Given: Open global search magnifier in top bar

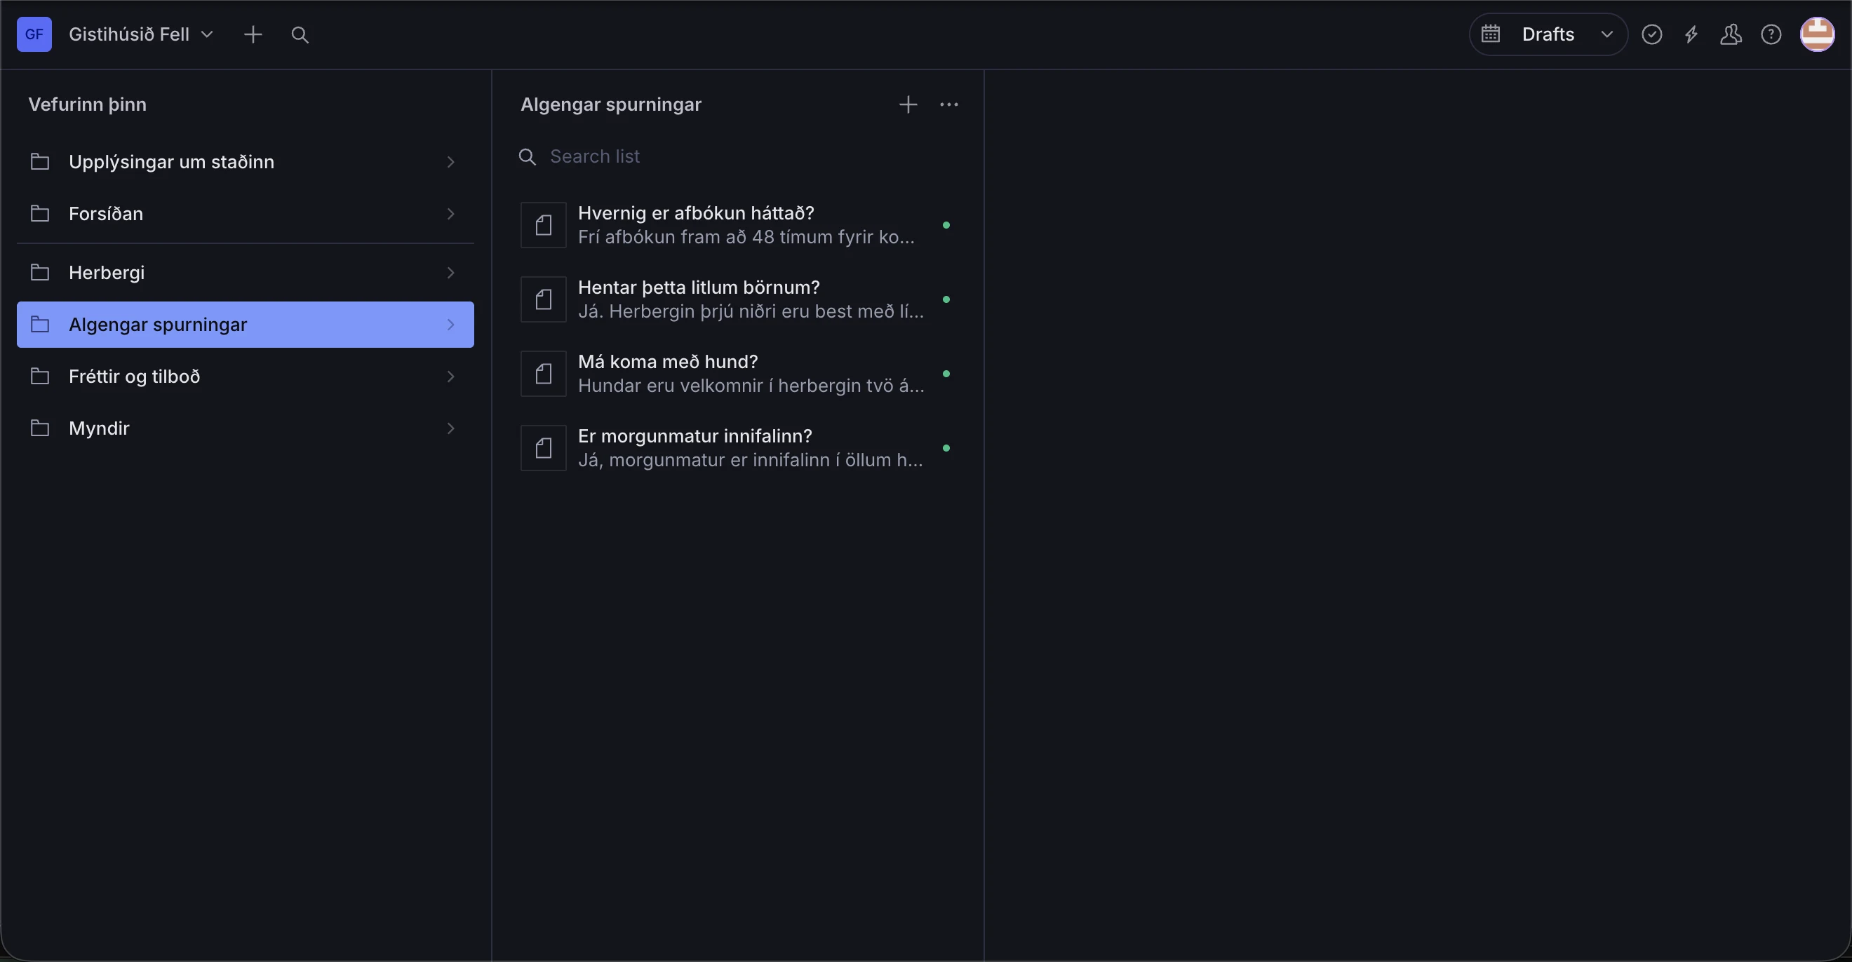Looking at the screenshot, I should tap(300, 34).
